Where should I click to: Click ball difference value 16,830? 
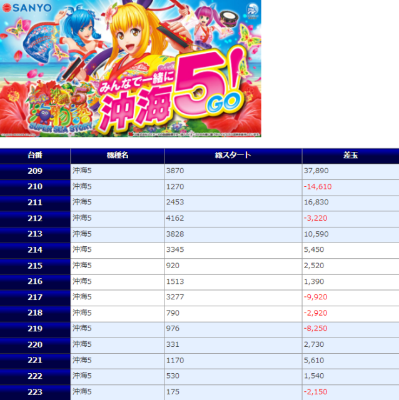point(316,202)
